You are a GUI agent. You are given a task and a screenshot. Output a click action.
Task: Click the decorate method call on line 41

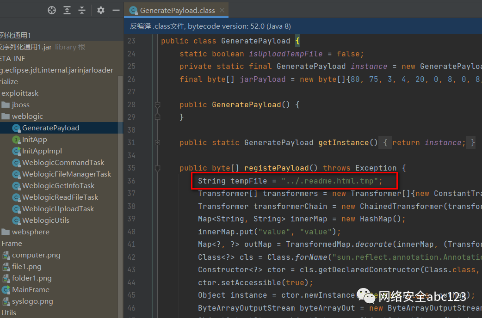point(373,244)
